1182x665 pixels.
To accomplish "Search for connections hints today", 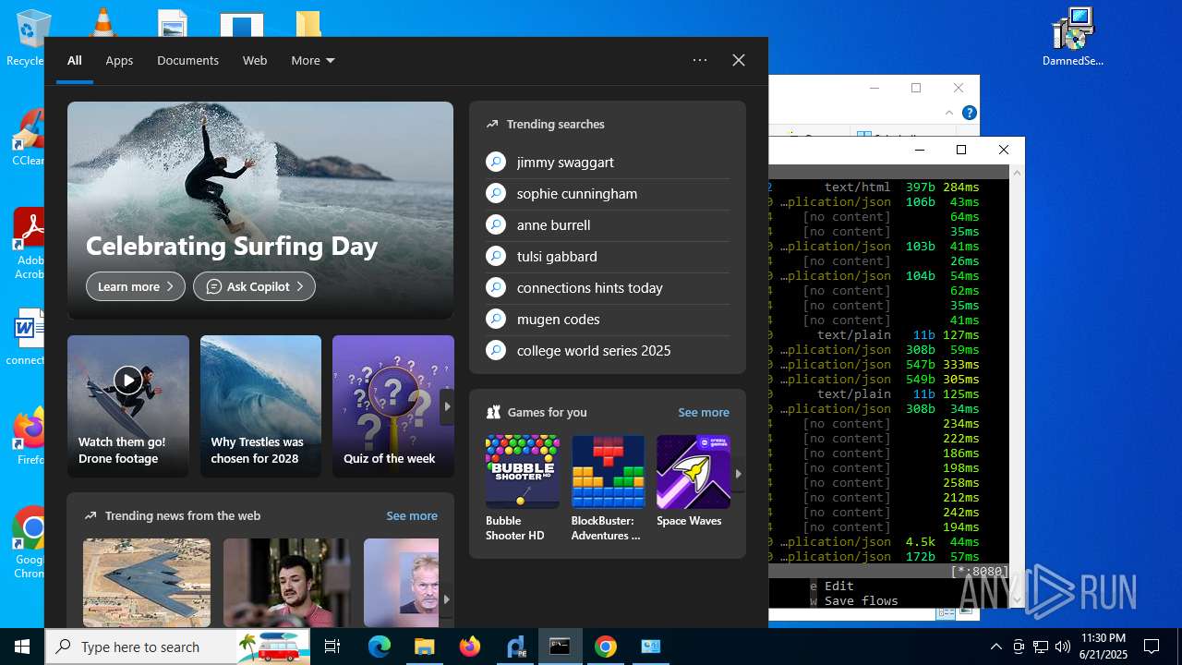I will pos(608,287).
